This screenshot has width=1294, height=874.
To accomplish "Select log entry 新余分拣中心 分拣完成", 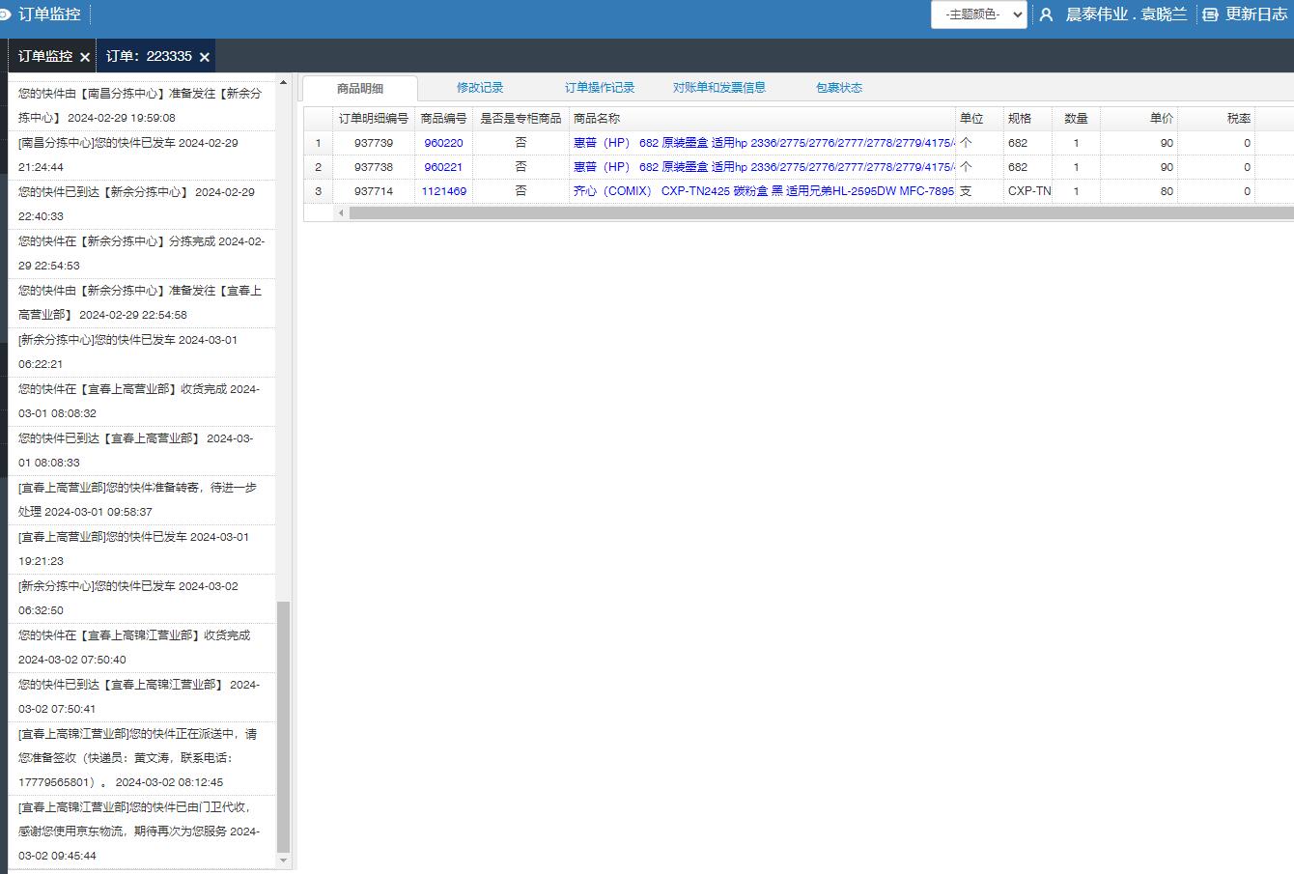I will coord(142,253).
